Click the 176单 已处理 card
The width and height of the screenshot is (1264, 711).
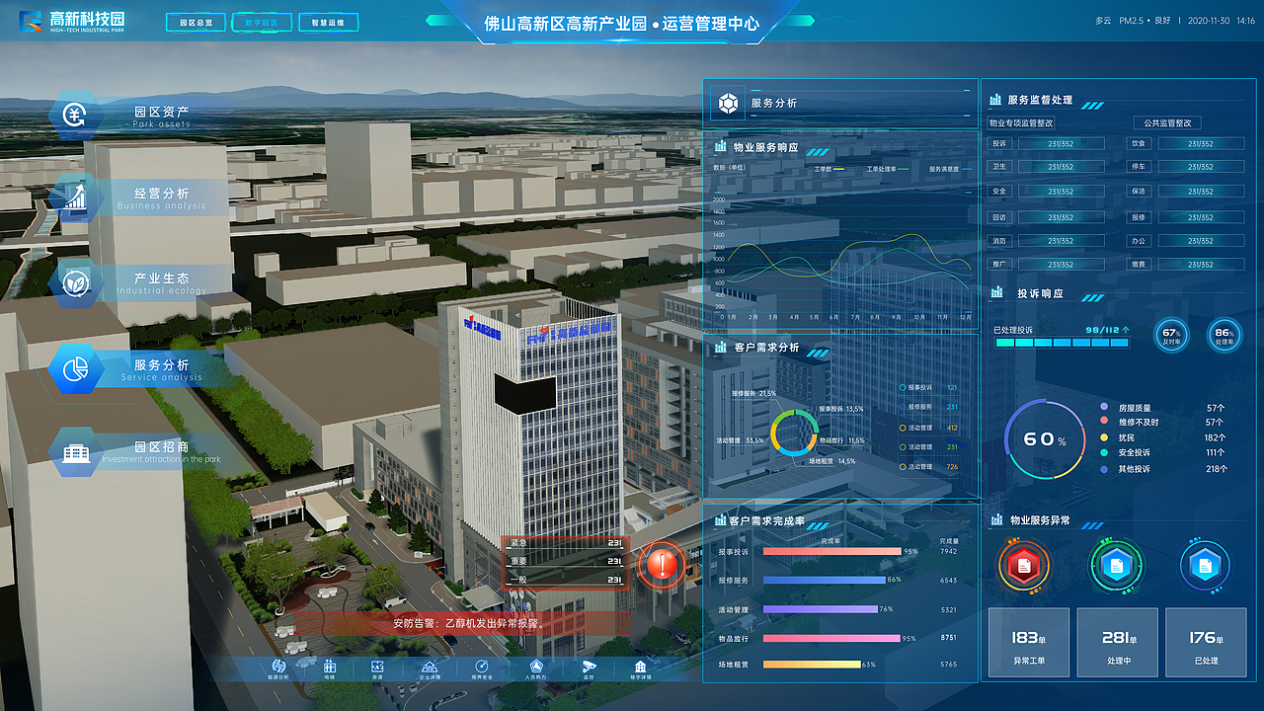pyautogui.click(x=1206, y=642)
